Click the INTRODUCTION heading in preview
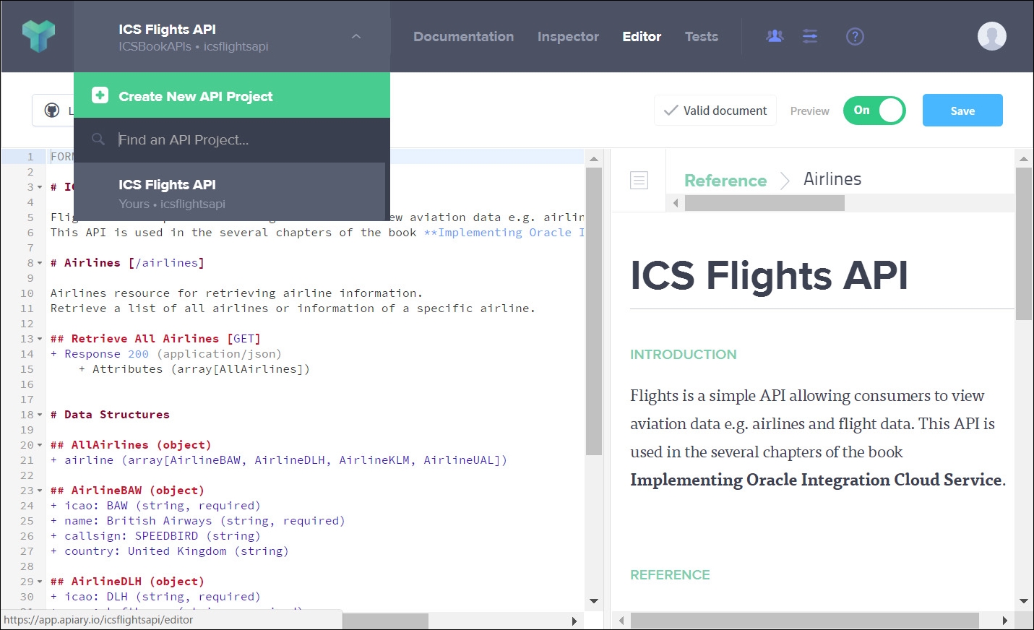 pos(684,355)
